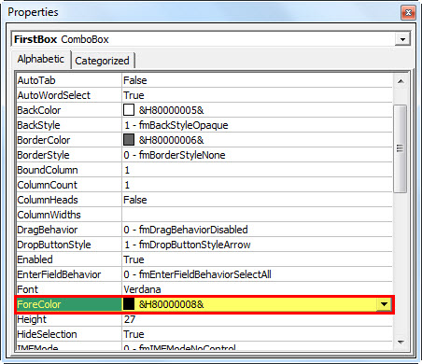Click the HideSelection value True
422x364 pixels.
pos(134,334)
